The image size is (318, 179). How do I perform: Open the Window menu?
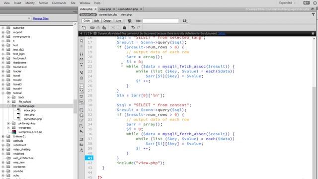pos(85,3)
